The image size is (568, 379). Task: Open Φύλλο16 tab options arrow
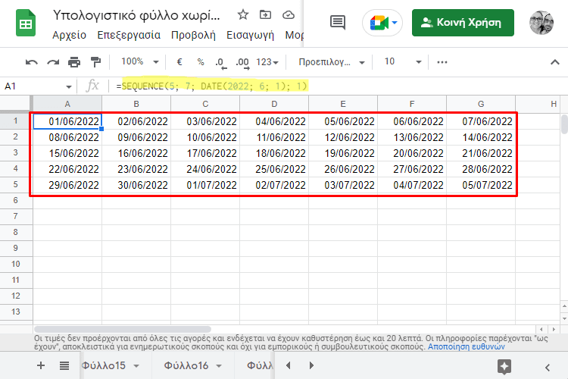tap(219, 366)
